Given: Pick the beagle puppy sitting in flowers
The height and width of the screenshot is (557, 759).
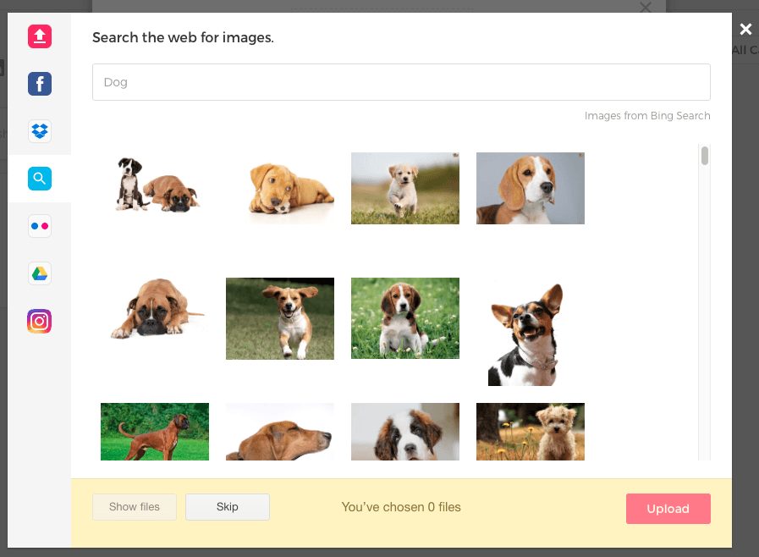Looking at the screenshot, I should click(404, 318).
